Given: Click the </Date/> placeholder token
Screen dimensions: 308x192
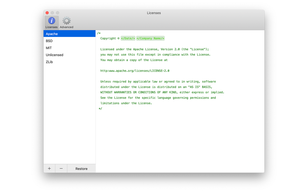Looking at the screenshot, I should point(128,38).
